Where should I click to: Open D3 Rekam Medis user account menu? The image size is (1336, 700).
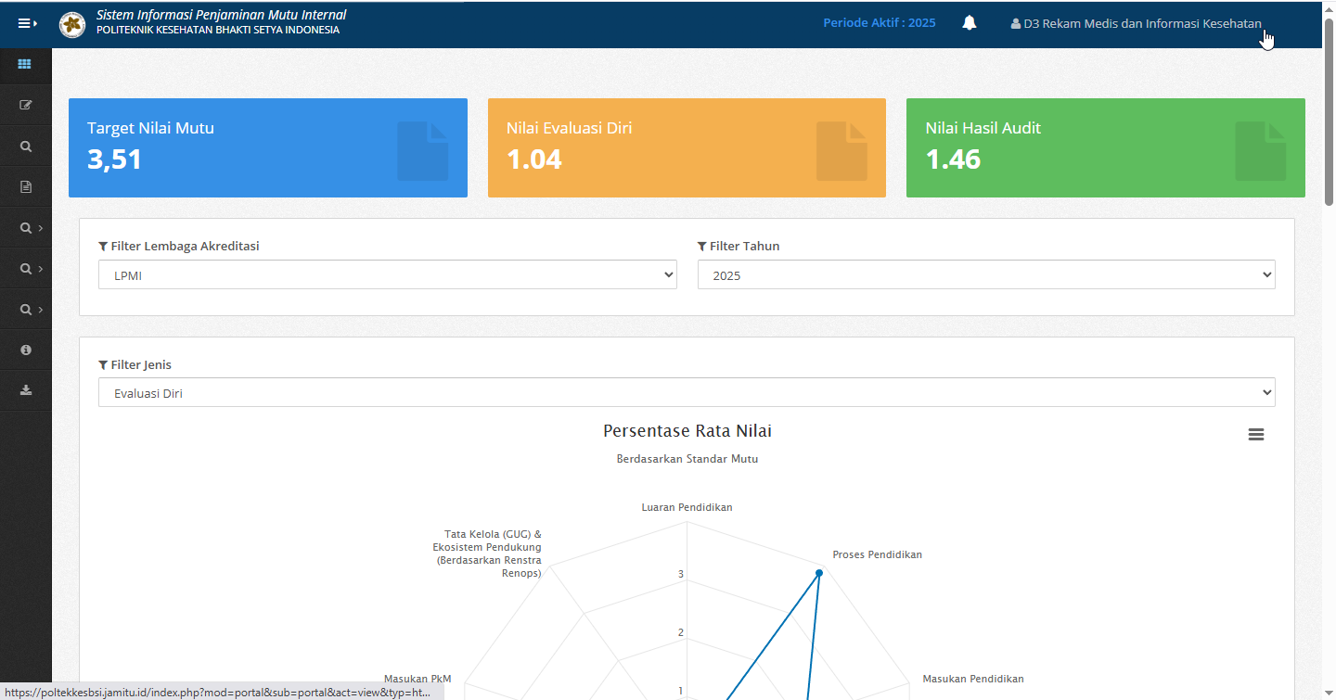[x=1136, y=23]
